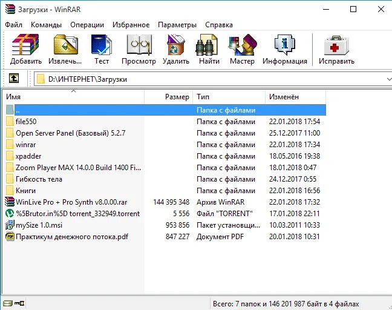Viewport: 392px width, 310px height.
Task: Show archive Информация (Info)
Action: coord(285,45)
